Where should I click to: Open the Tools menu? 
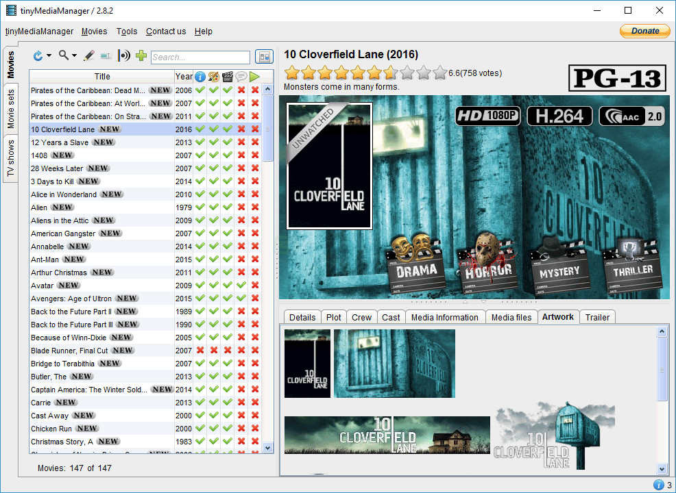[x=127, y=31]
